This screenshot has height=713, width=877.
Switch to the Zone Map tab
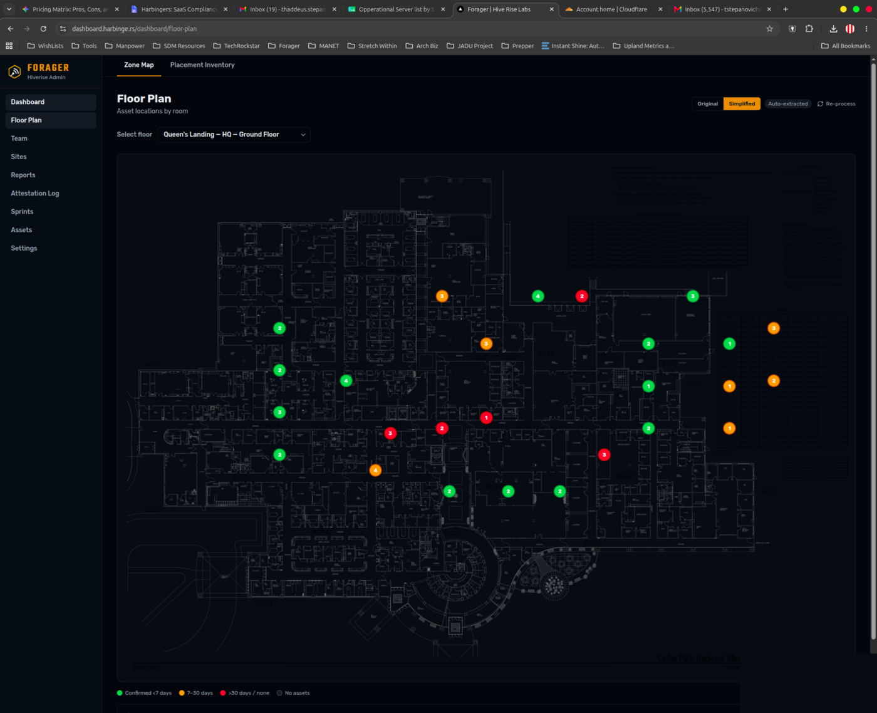coord(139,65)
